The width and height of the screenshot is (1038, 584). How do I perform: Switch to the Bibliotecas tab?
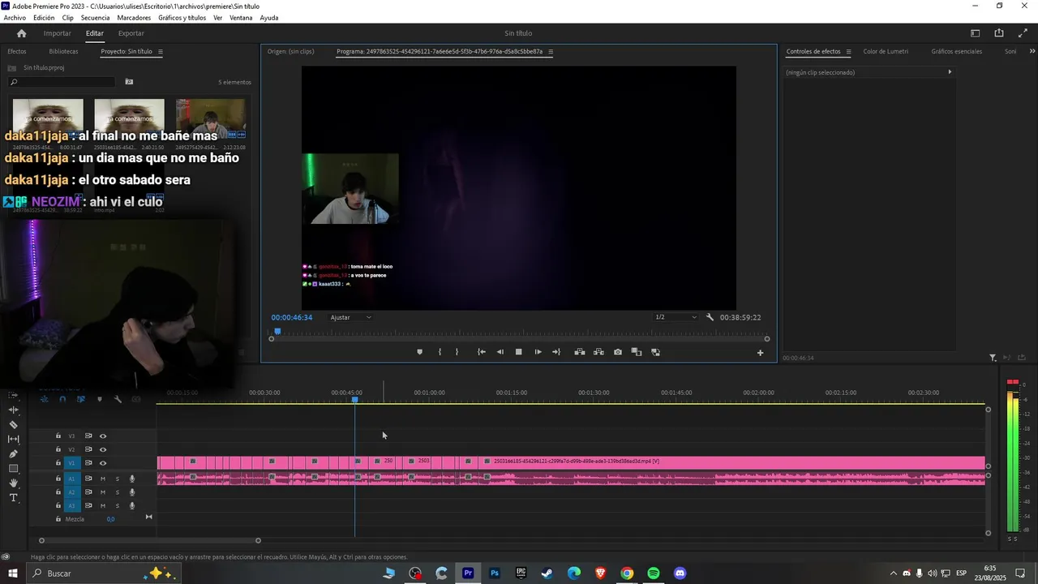pyautogui.click(x=63, y=51)
